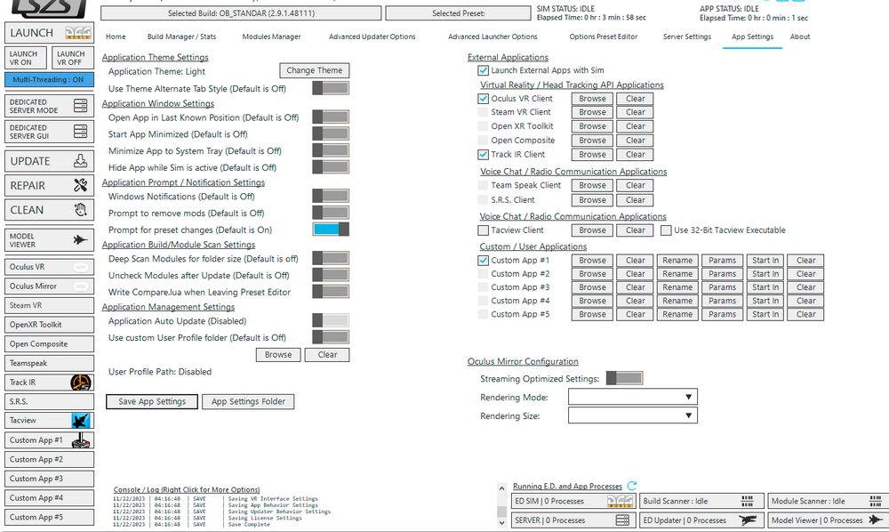Click Save App Settings button

152,401
